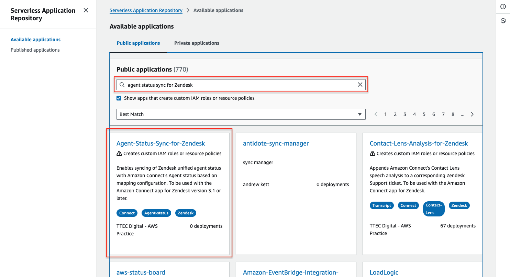
Task: Click the info circle icon at top right
Action: [503, 7]
